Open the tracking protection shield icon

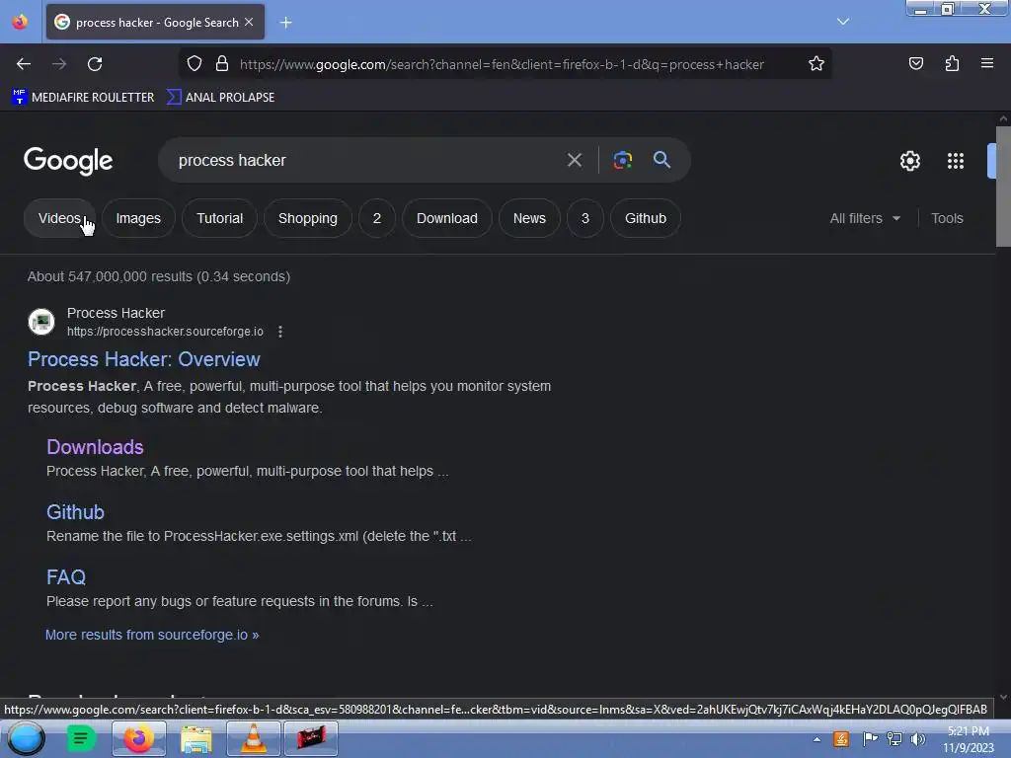194,64
